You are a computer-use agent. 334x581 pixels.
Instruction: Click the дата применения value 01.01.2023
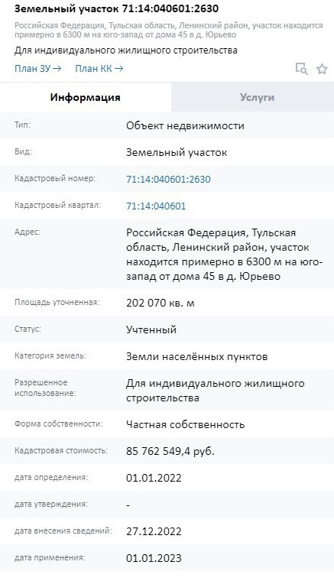pyautogui.click(x=154, y=558)
